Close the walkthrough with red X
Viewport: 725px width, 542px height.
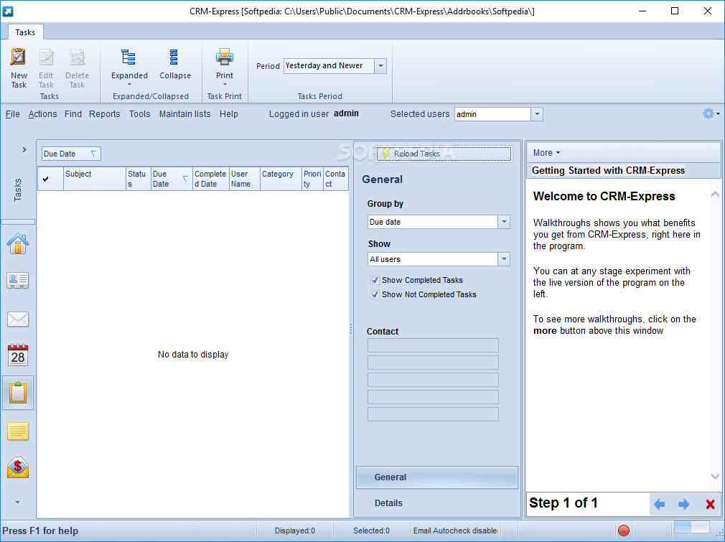711,504
